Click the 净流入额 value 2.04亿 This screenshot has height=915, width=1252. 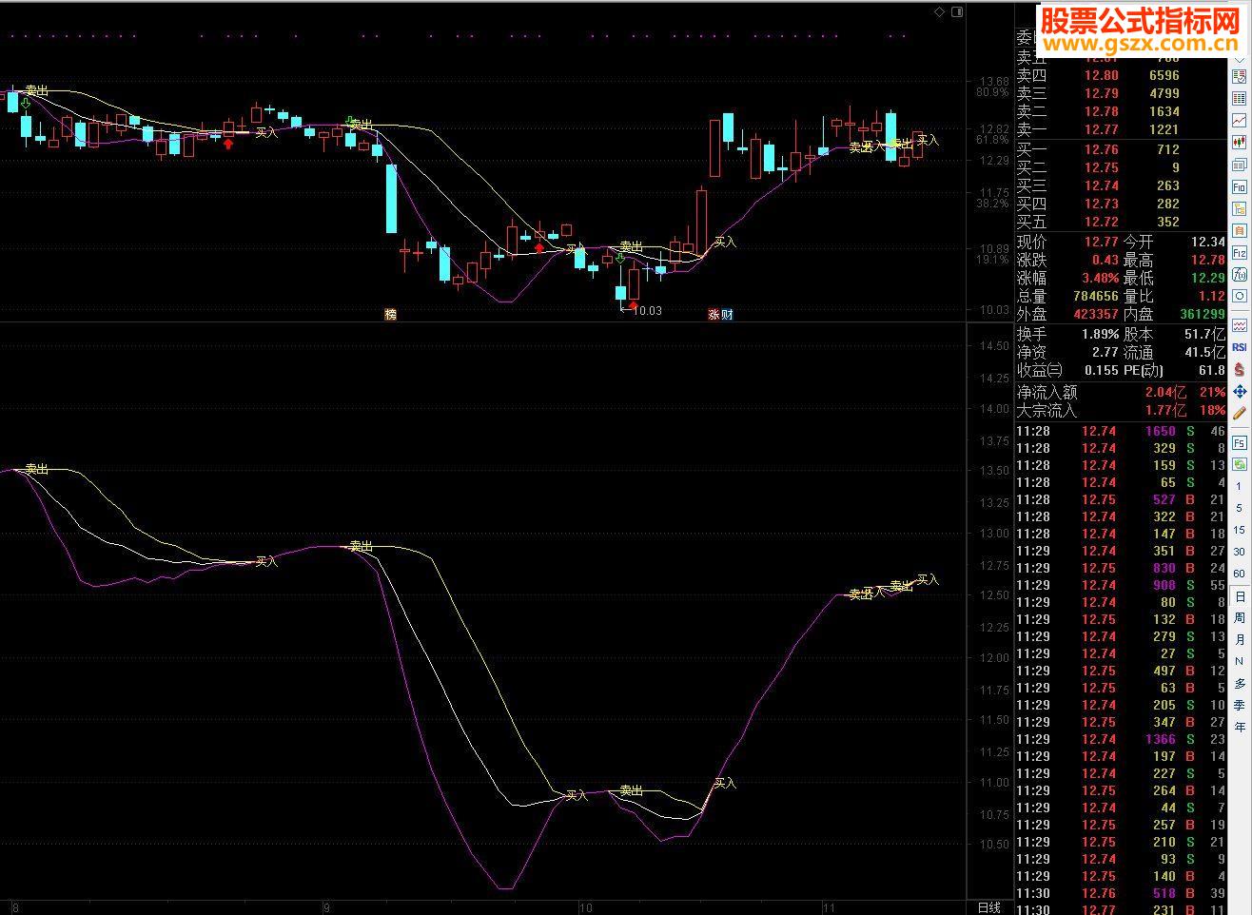coord(1165,393)
